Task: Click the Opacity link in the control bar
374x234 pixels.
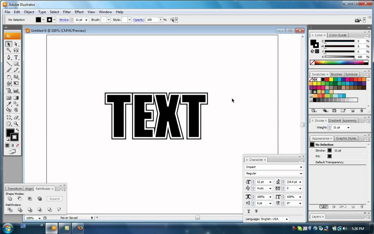Action: 139,20
